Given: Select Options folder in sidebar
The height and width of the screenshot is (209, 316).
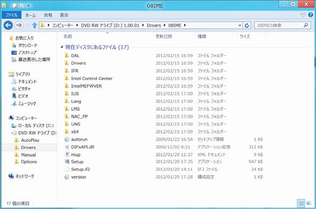Looking at the screenshot, I should point(29,162).
